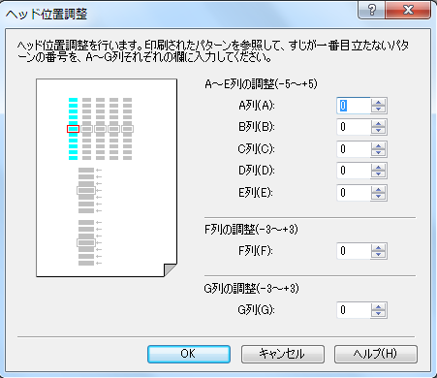Close the ヘッド位置調整 dialog
The height and width of the screenshot is (378, 437).
click(408, 10)
